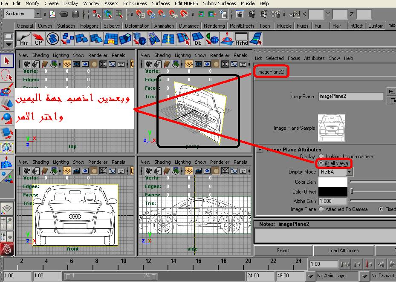The image size is (396, 282).
Task: Pick the Select arrow tool in toolbox
Action: (7, 61)
